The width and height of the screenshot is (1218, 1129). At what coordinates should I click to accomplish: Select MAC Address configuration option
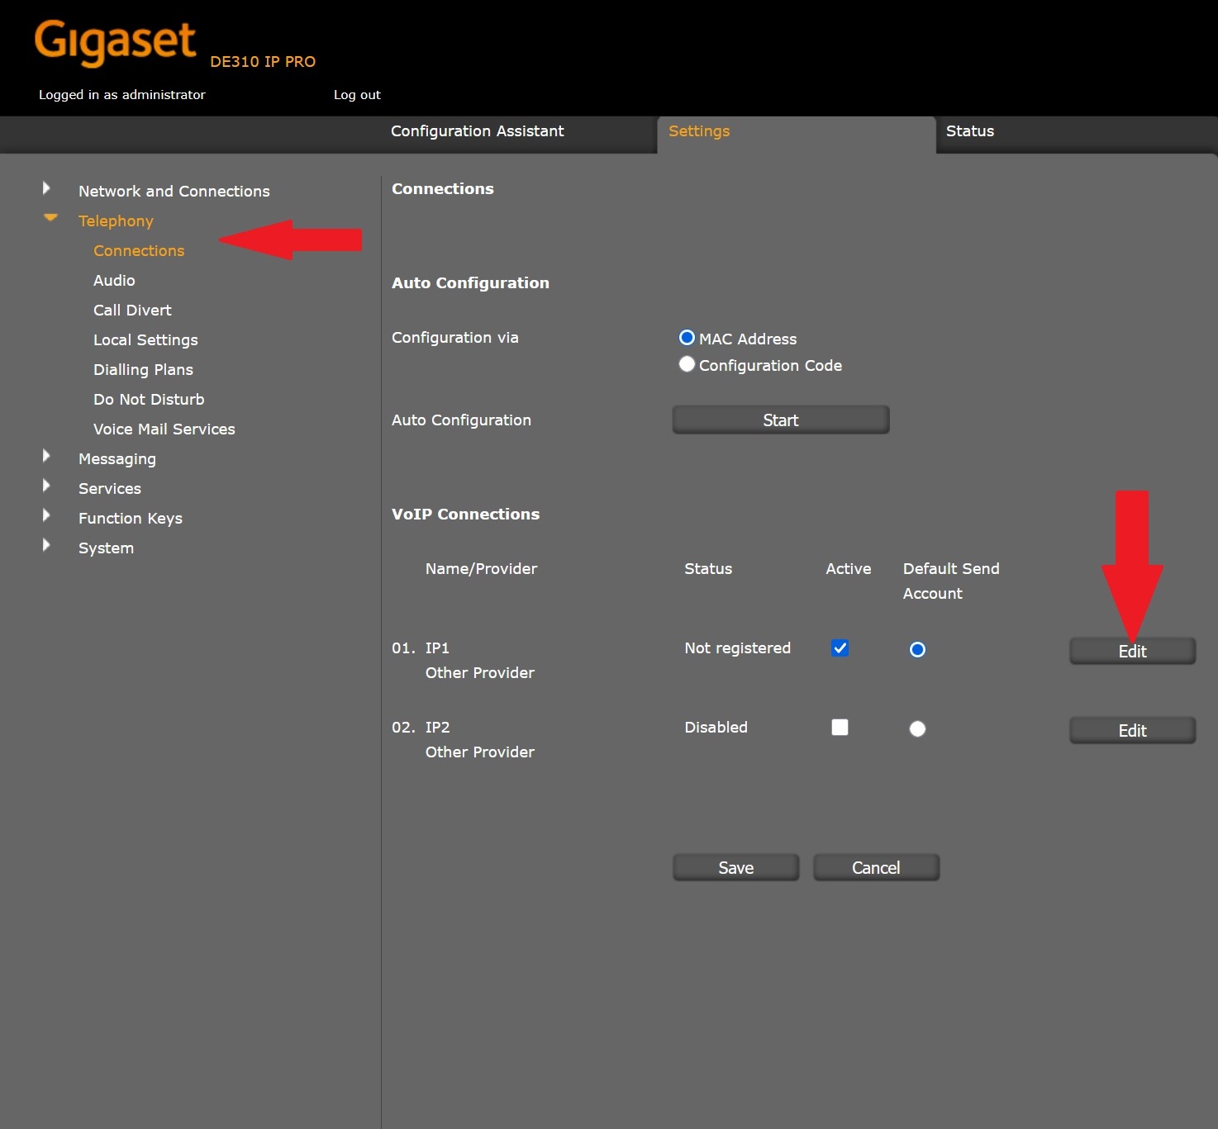(687, 338)
